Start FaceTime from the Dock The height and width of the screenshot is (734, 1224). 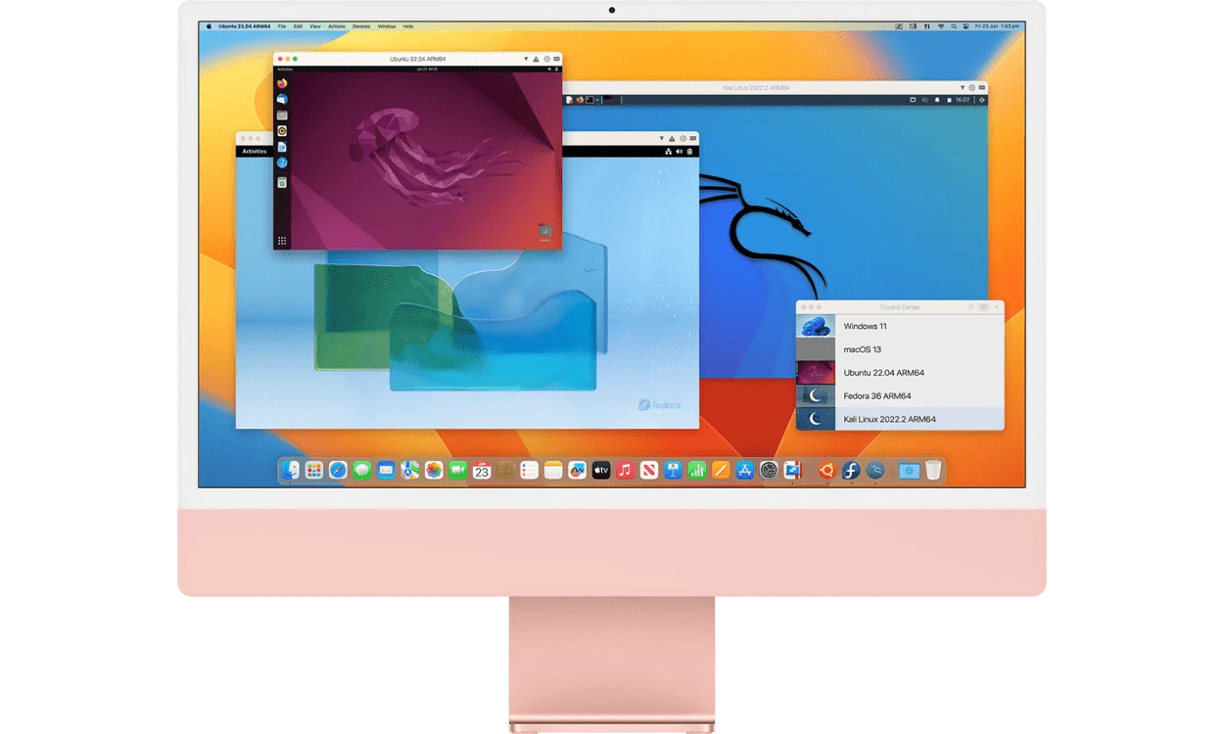[458, 471]
